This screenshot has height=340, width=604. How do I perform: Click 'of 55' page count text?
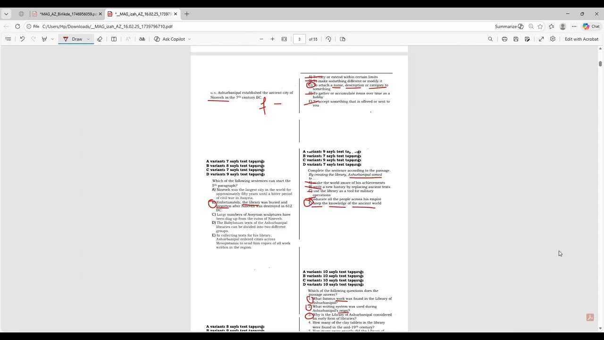click(x=313, y=39)
